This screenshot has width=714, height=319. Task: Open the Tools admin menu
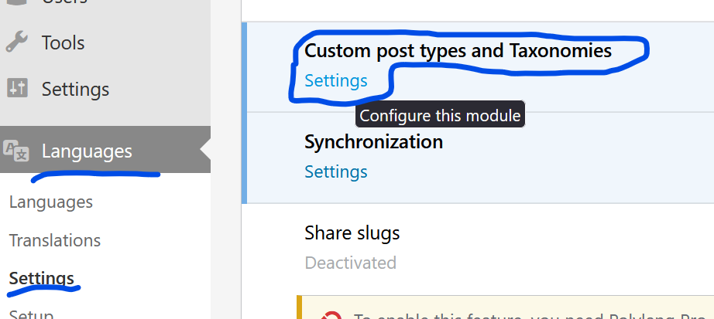pyautogui.click(x=63, y=42)
